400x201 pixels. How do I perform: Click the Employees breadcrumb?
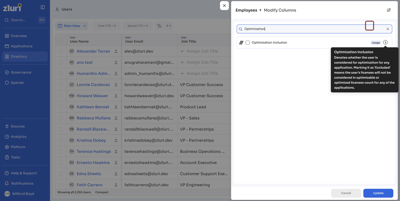[x=246, y=10]
